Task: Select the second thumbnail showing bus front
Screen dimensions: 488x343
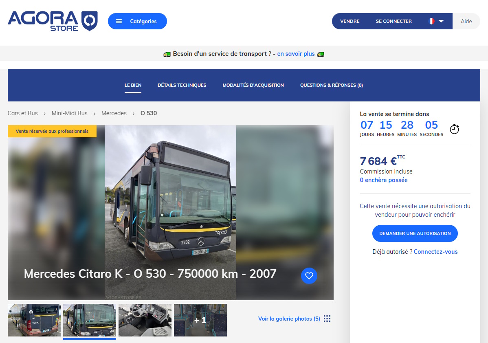Action: 90,320
